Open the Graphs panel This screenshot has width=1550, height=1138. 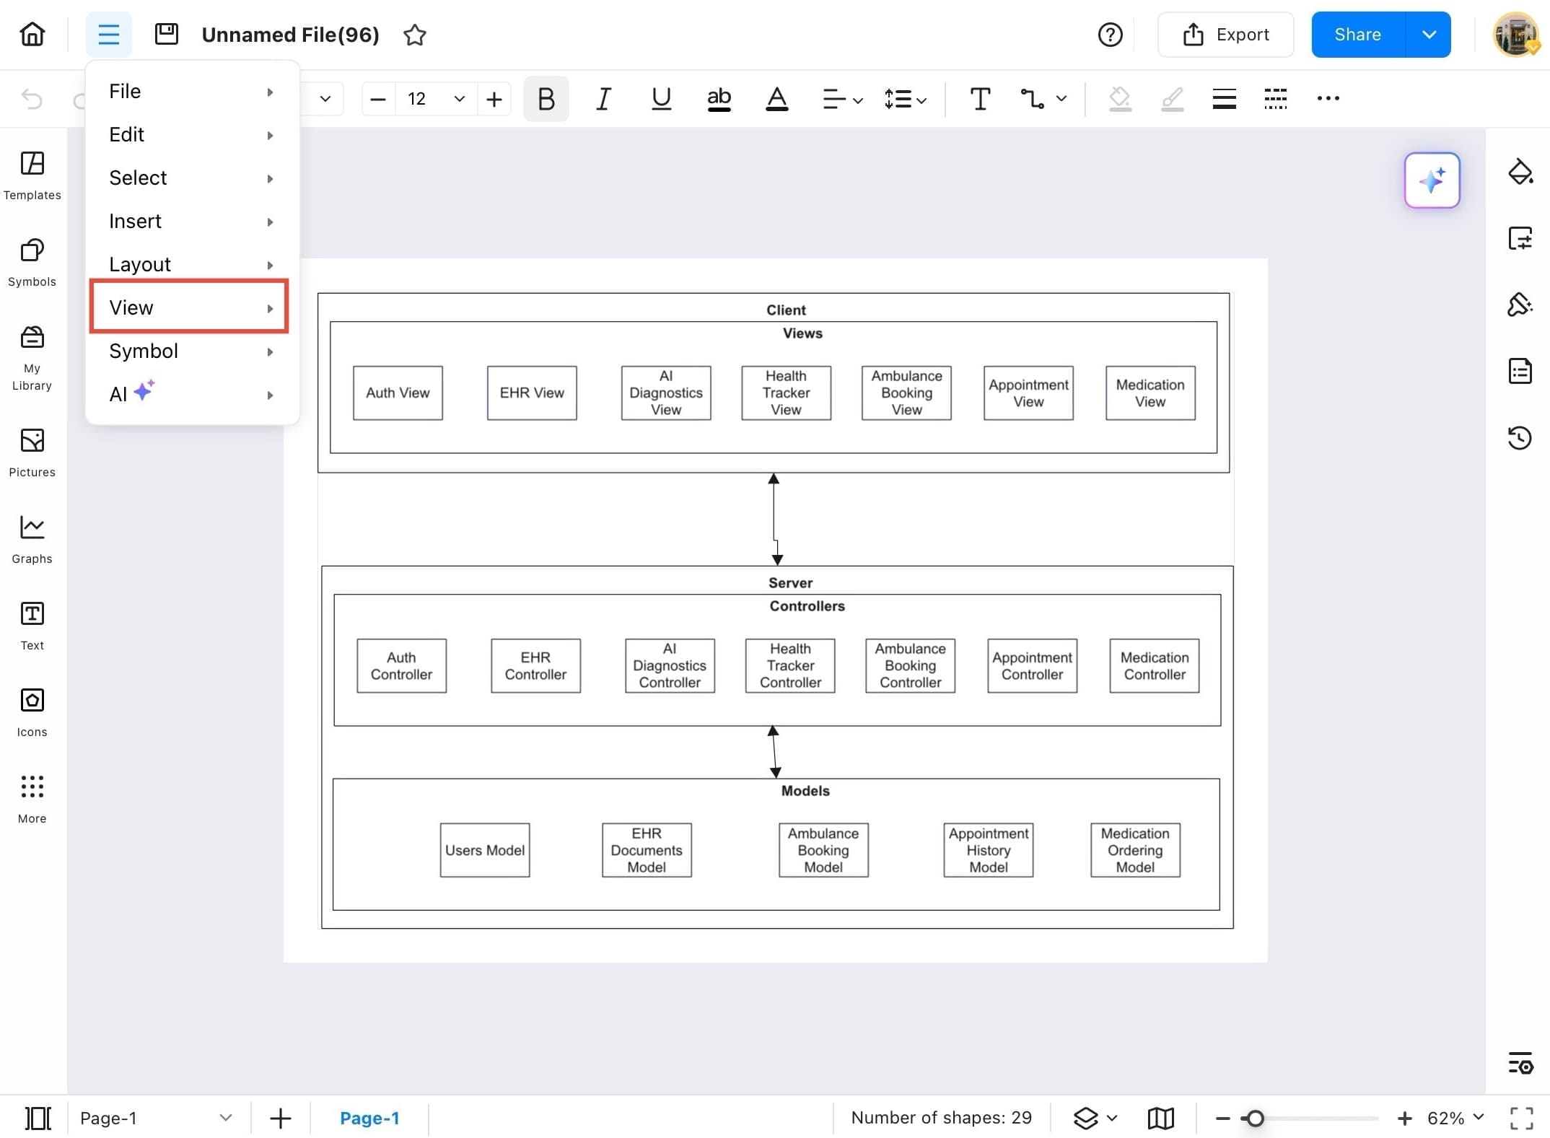point(32,538)
